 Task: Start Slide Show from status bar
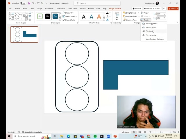(x=151, y=132)
